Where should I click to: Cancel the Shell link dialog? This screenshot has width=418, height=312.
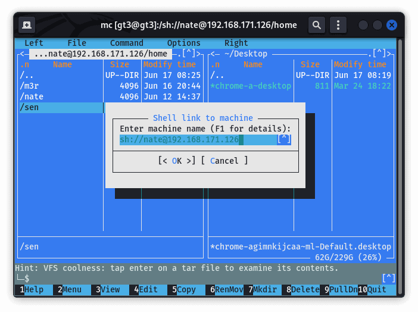224,161
